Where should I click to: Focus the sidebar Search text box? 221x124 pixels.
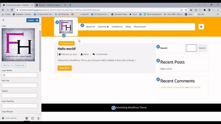tap(191, 48)
